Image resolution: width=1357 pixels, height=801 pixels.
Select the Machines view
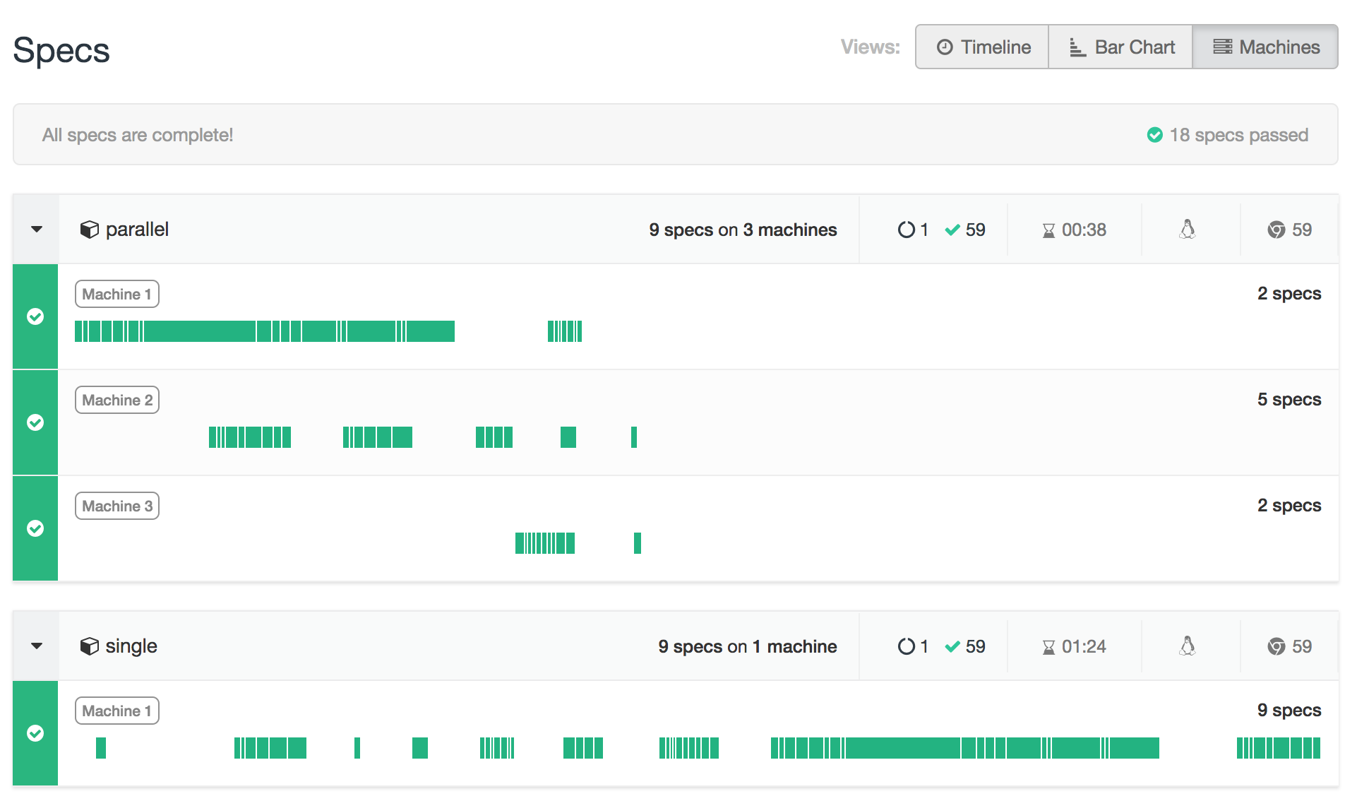coord(1266,47)
